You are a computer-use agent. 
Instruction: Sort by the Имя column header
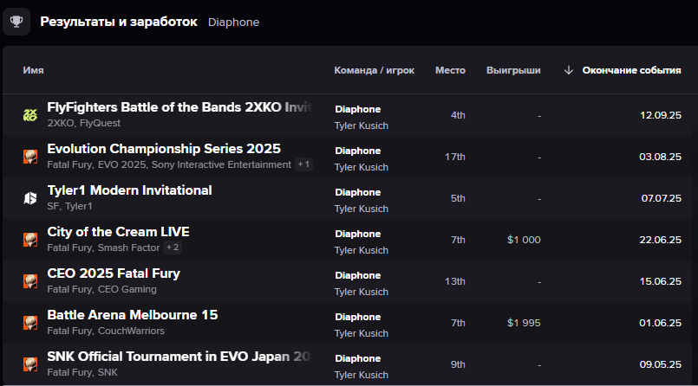(x=34, y=70)
